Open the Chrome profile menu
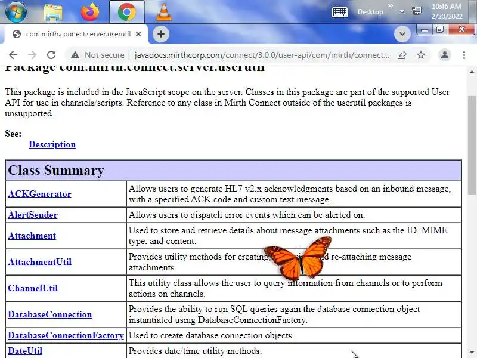The image size is (477, 358). [x=445, y=55]
